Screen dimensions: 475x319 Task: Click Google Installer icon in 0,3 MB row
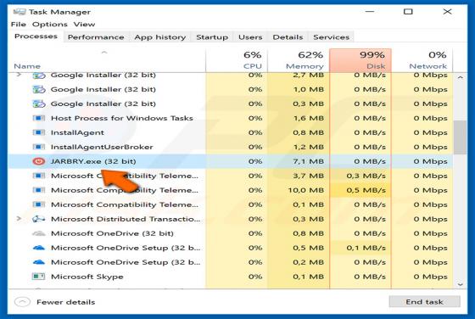[39, 104]
